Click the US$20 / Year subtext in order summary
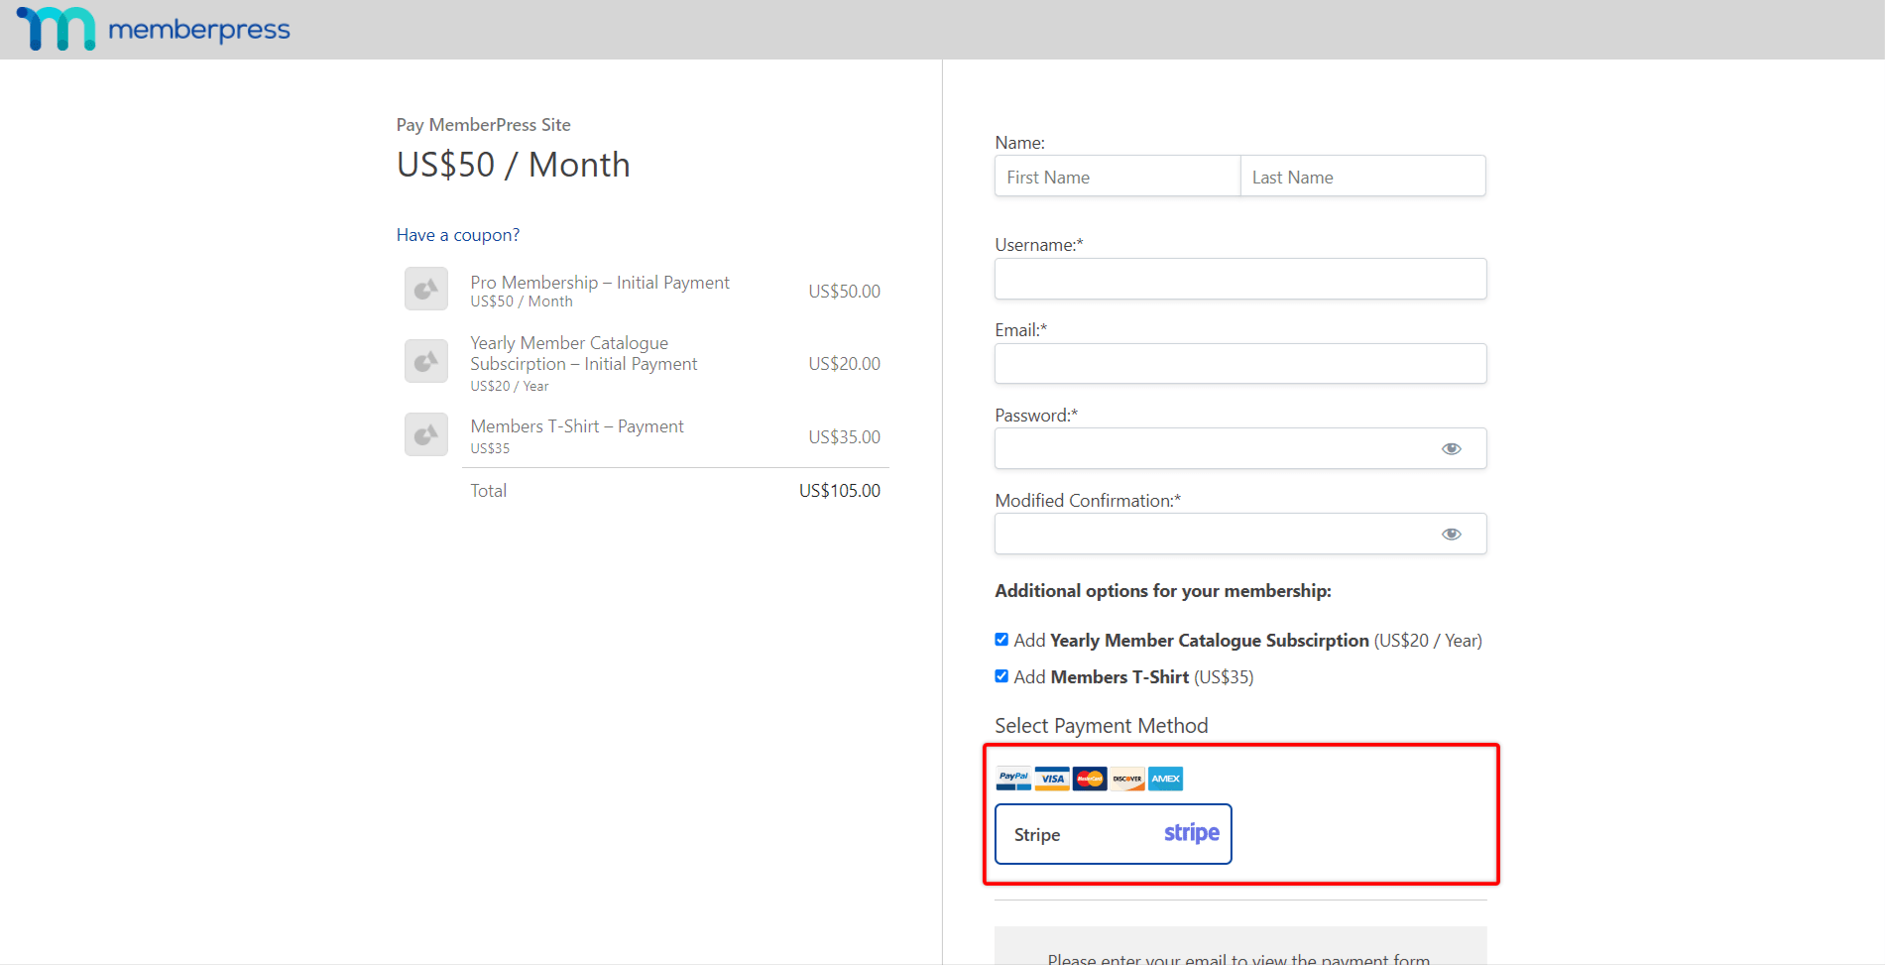This screenshot has width=1885, height=965. click(x=510, y=387)
